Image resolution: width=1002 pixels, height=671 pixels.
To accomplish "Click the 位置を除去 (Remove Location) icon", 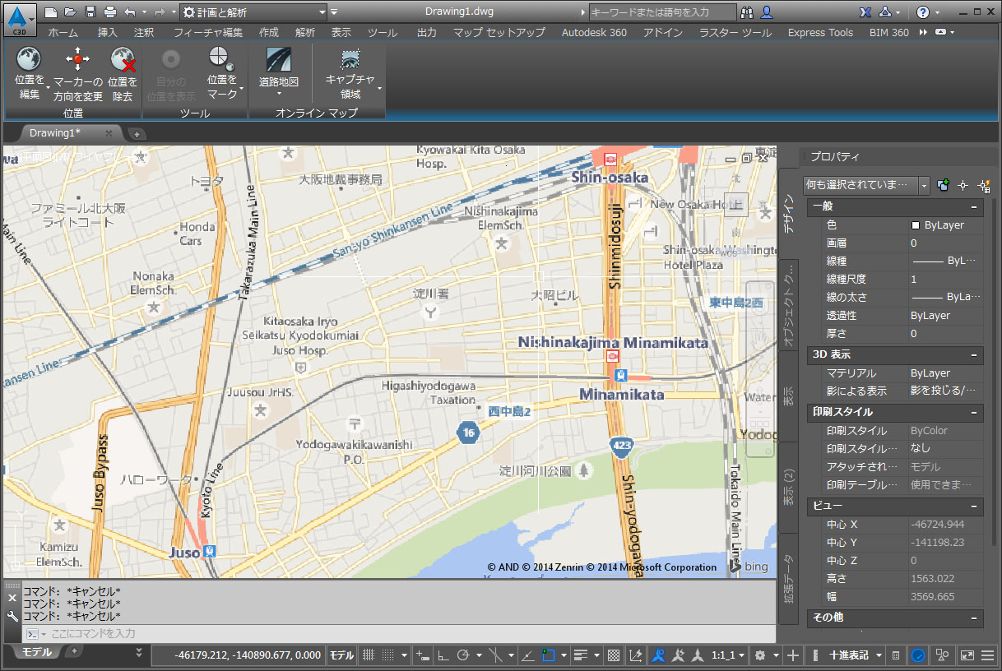I will (123, 59).
